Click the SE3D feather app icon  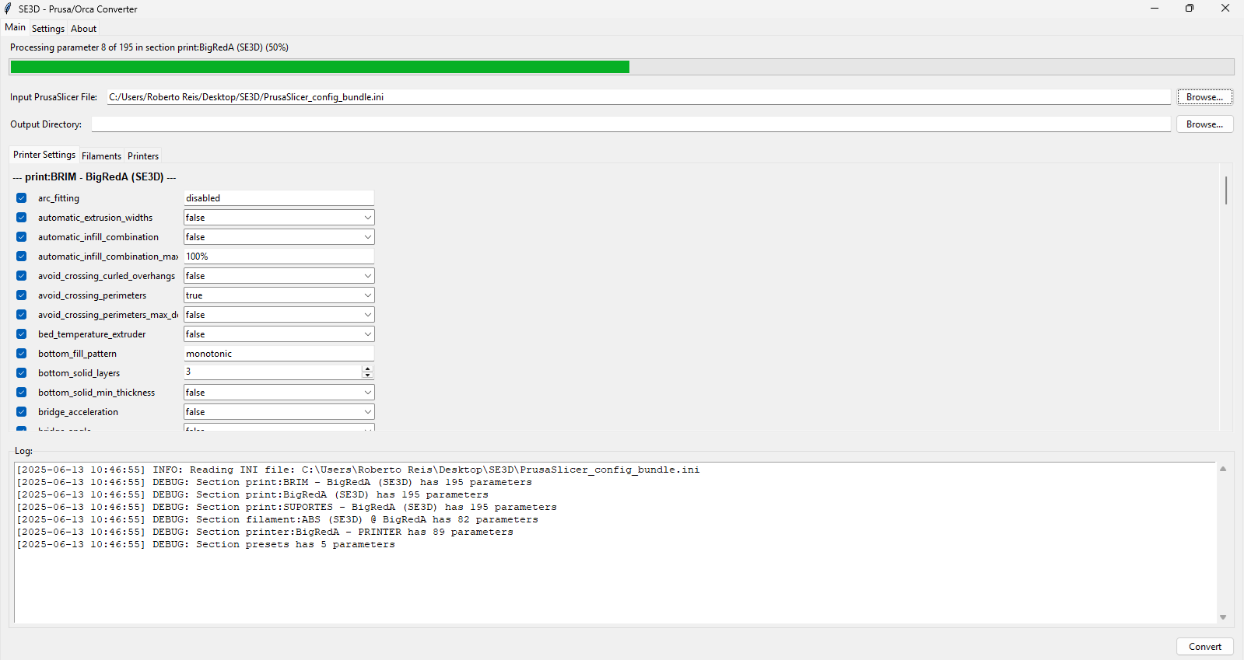(8, 9)
